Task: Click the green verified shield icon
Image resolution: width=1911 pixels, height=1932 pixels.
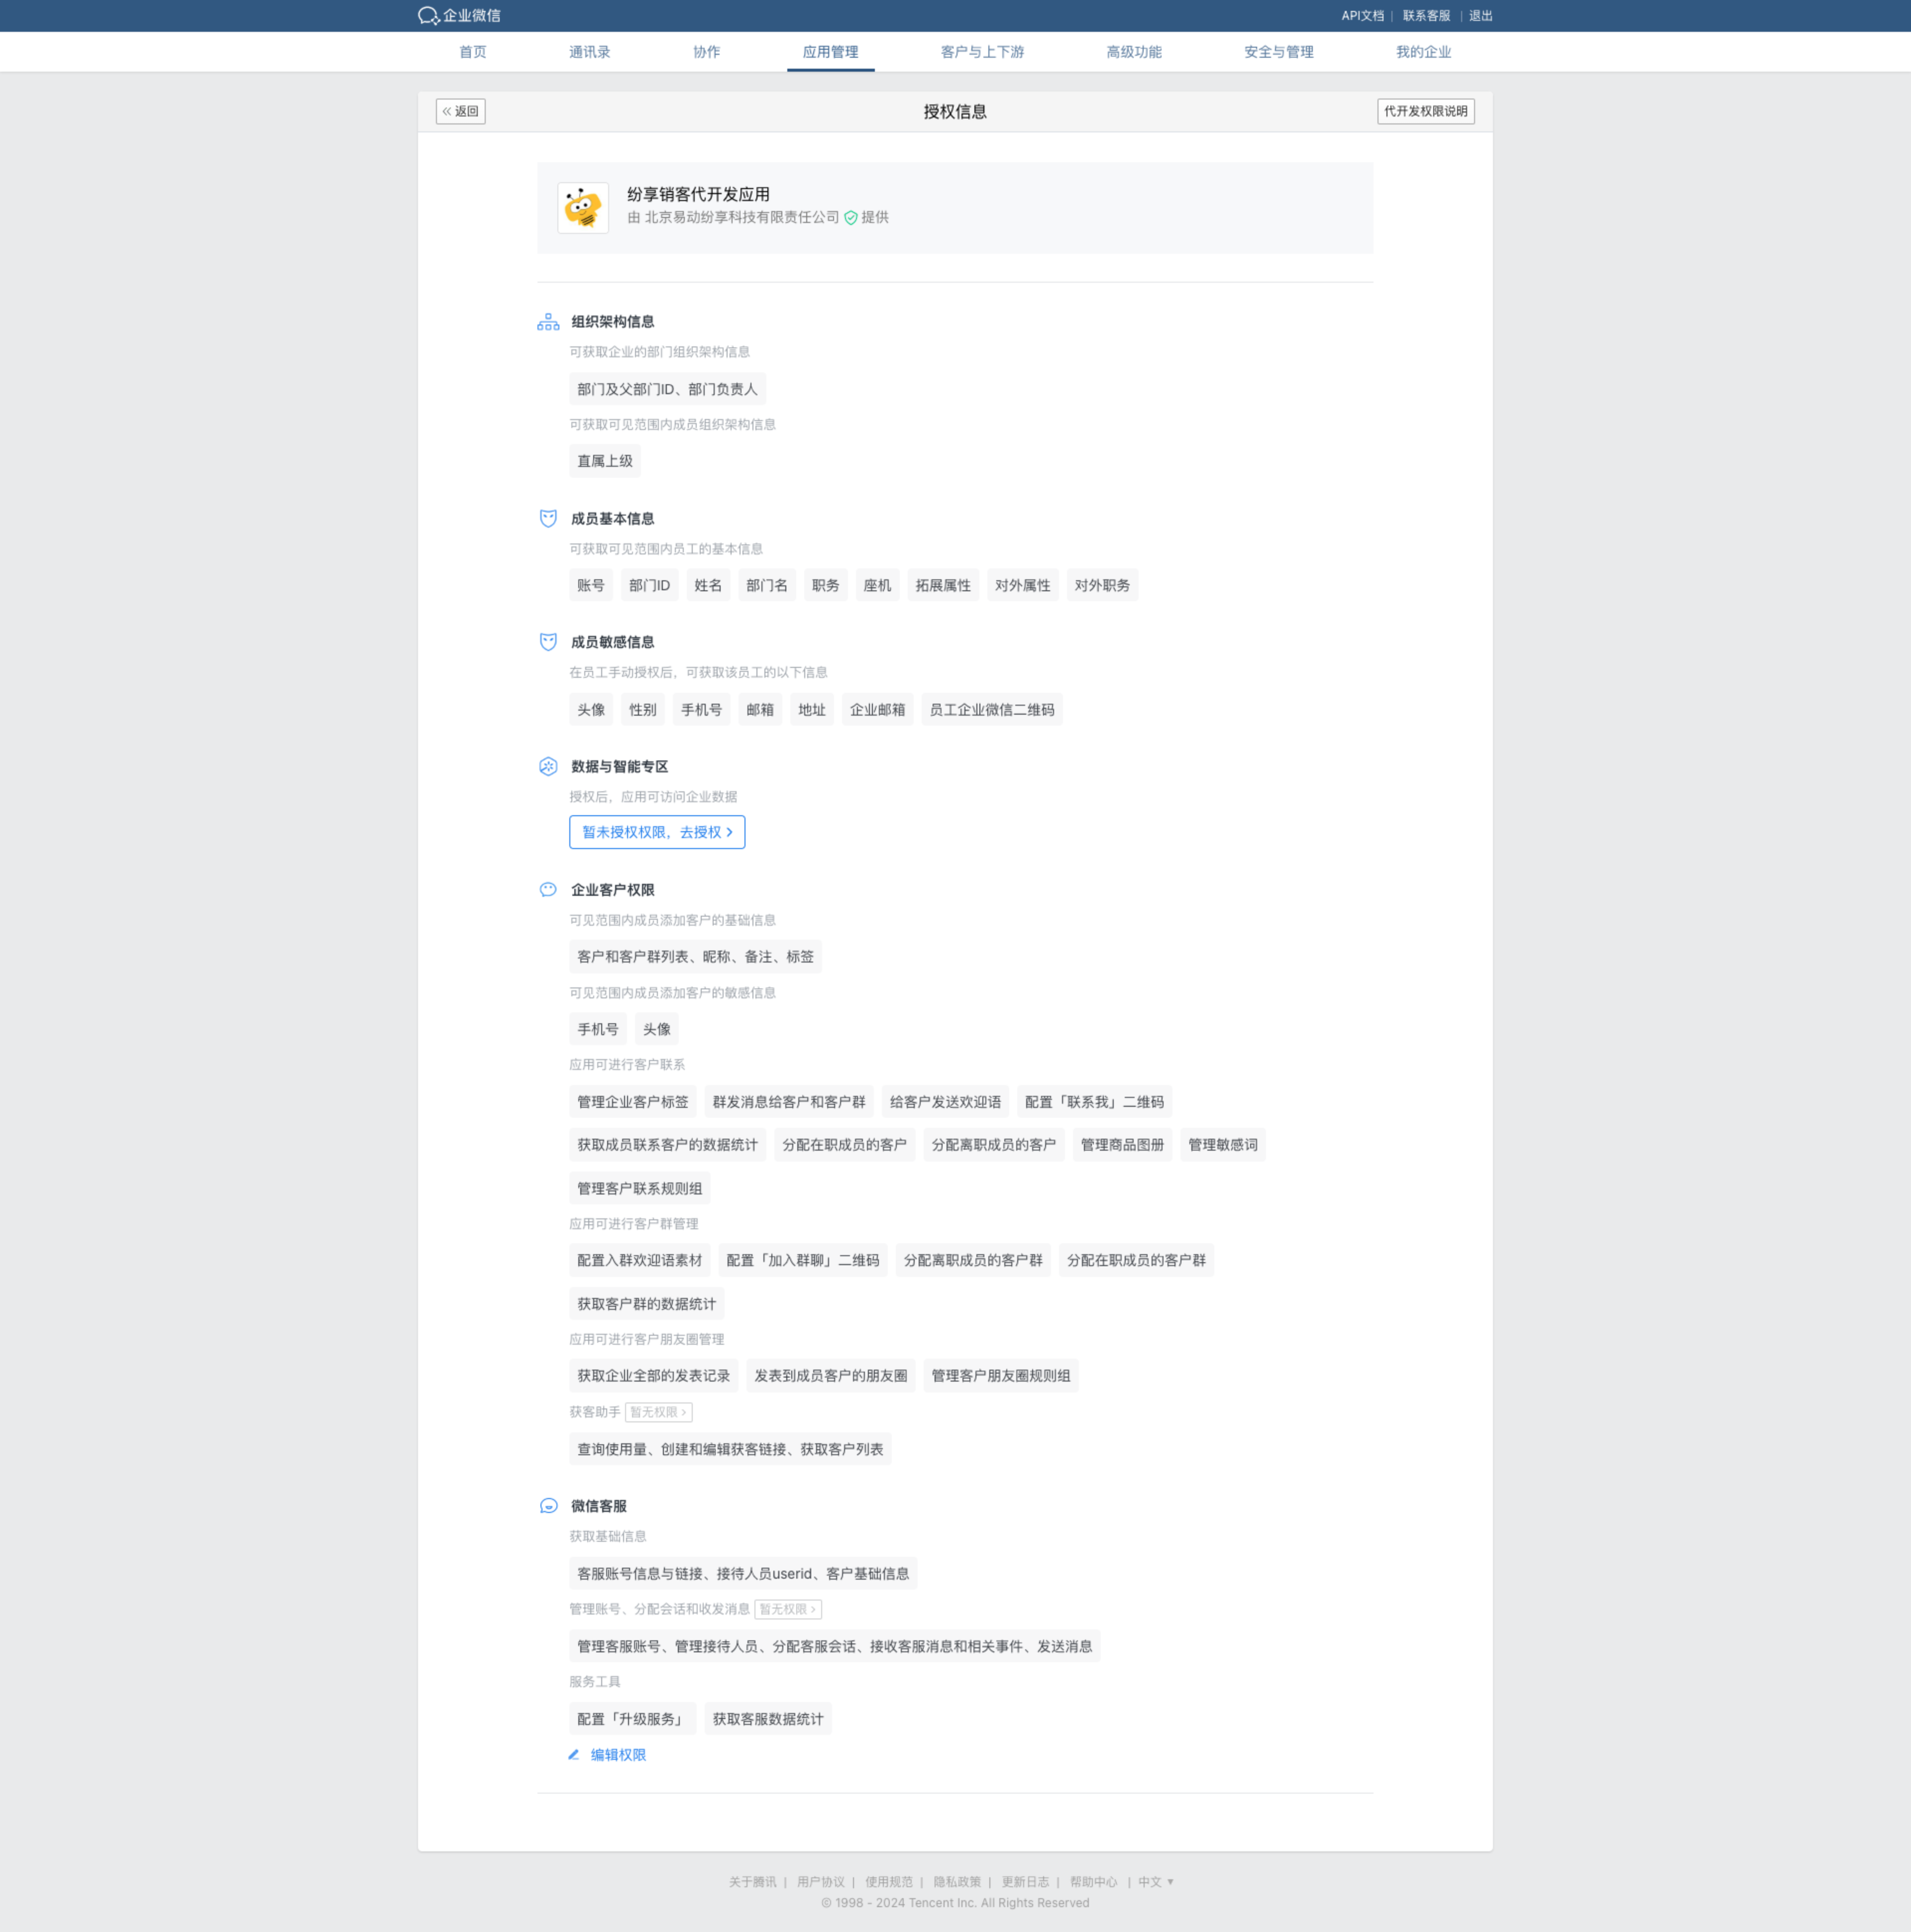Action: (x=851, y=218)
